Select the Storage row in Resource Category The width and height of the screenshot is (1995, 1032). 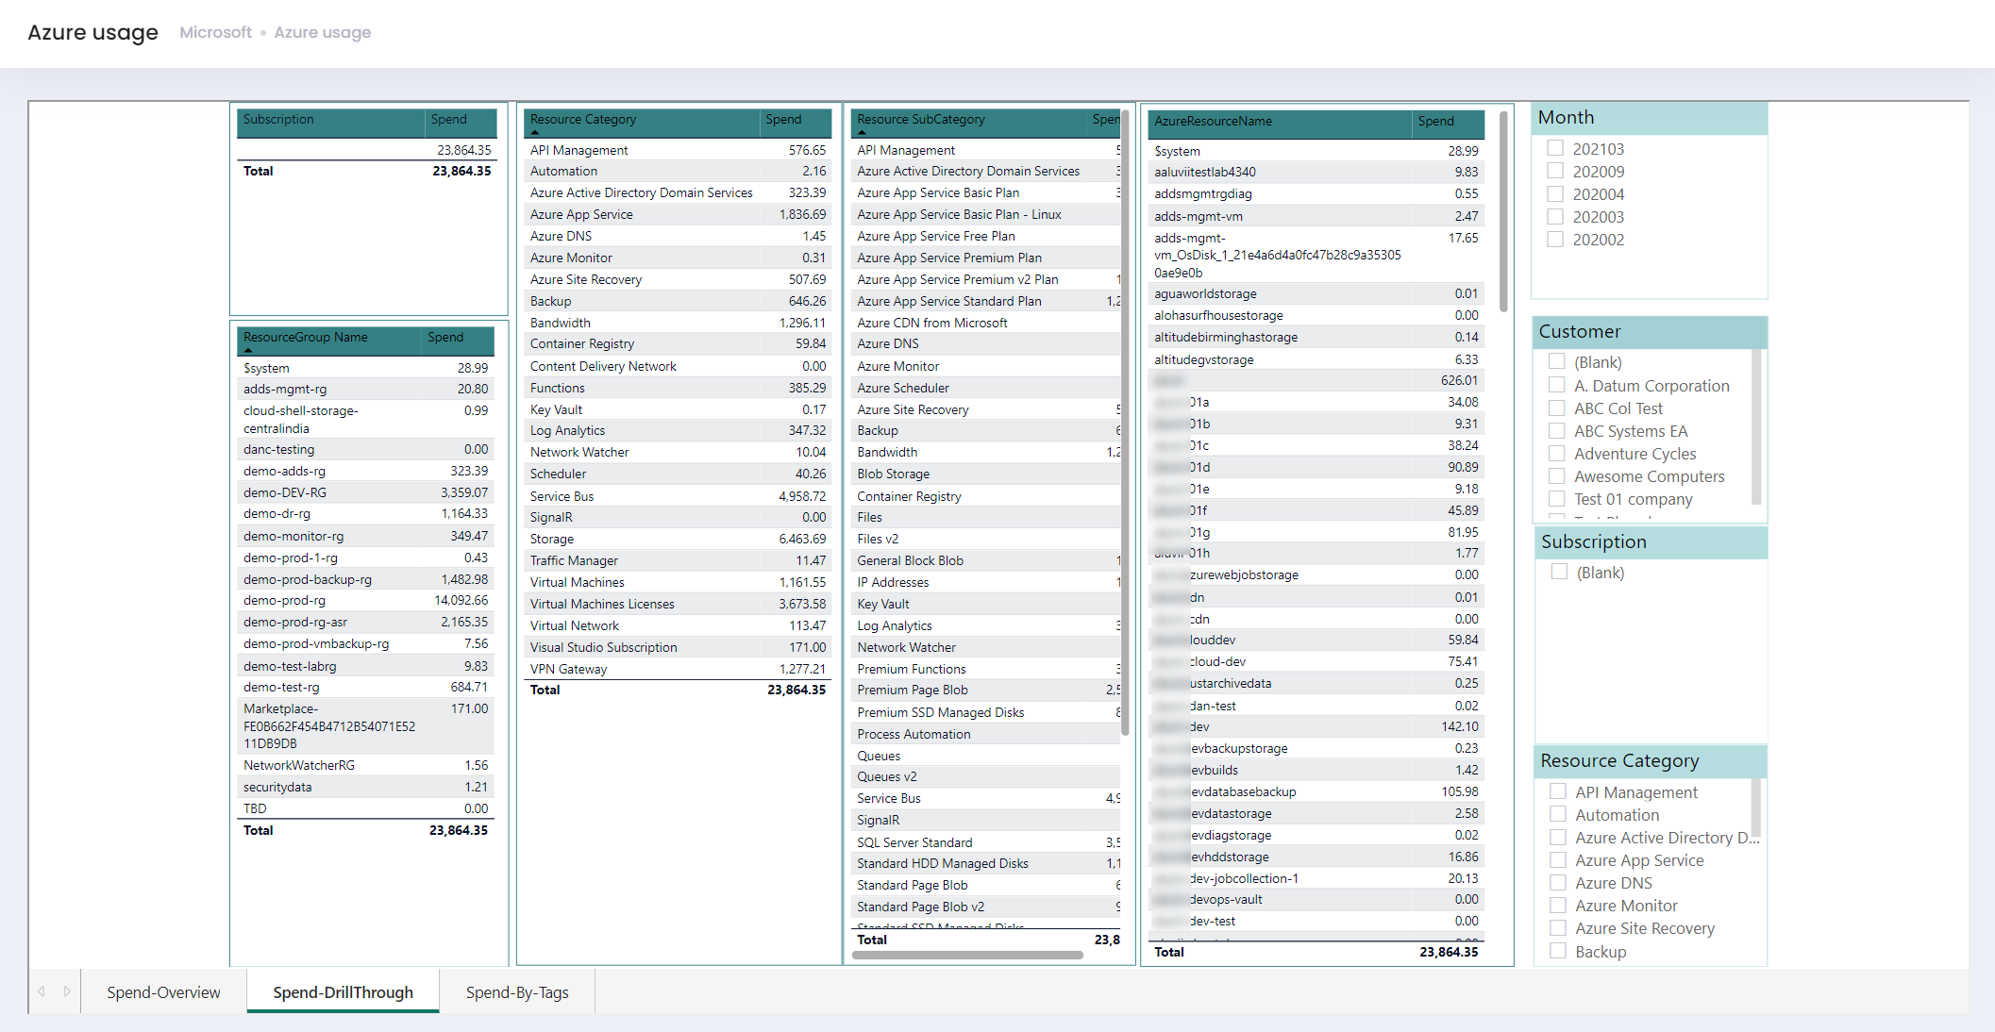click(678, 539)
